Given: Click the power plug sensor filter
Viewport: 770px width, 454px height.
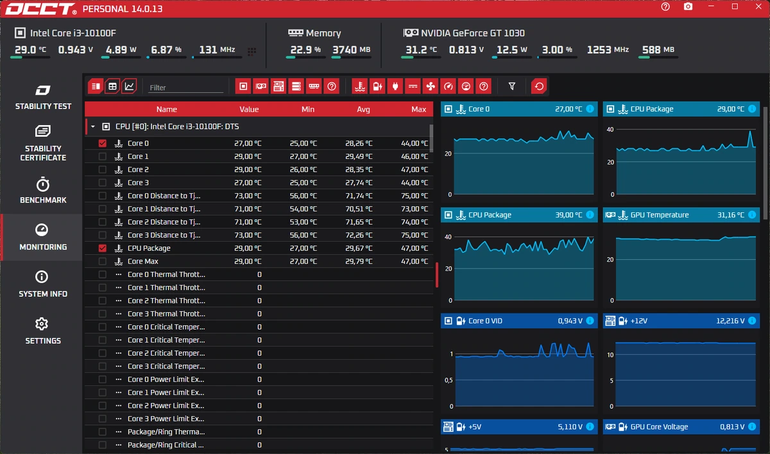Looking at the screenshot, I should [395, 86].
